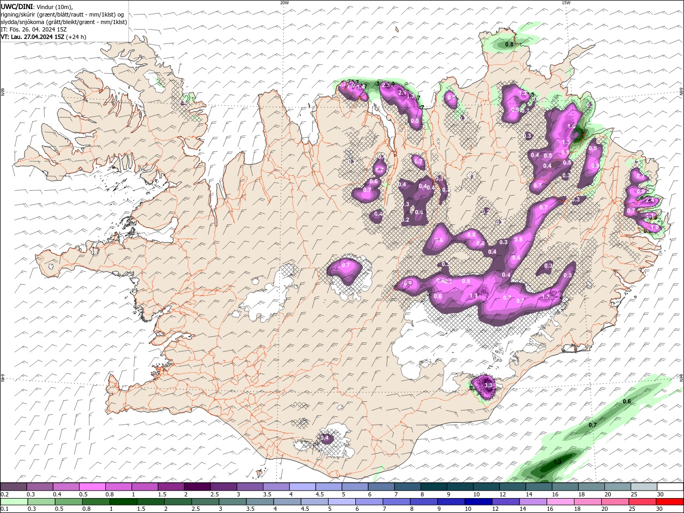Click the '20W' longitude label
Screen dimensions: 684x513
click(284, 3)
